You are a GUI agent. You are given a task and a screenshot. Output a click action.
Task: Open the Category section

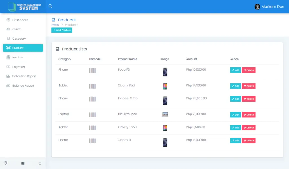click(x=19, y=39)
